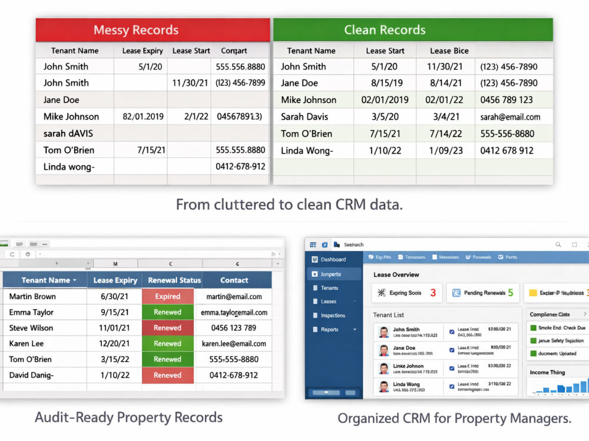The image size is (589, 441).
Task: Click the second lines icon in spreadsheet top bar
Action: pos(34,244)
